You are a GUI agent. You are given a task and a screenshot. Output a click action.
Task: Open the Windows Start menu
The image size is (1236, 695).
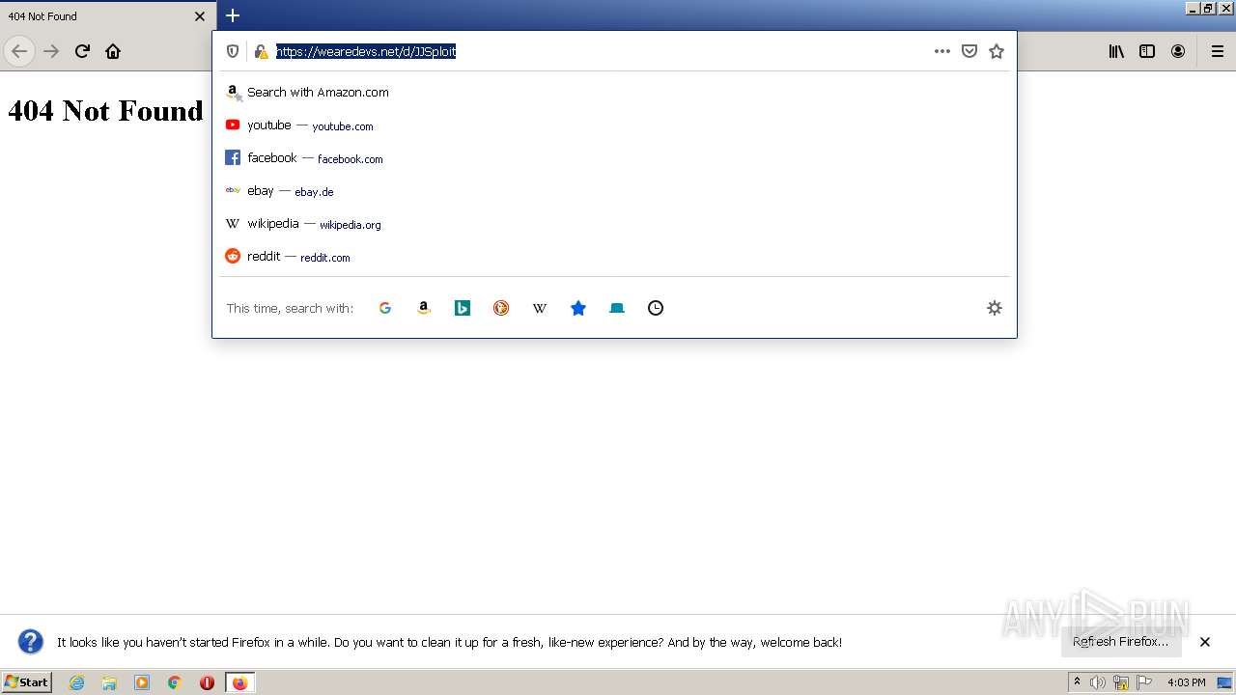[26, 681]
